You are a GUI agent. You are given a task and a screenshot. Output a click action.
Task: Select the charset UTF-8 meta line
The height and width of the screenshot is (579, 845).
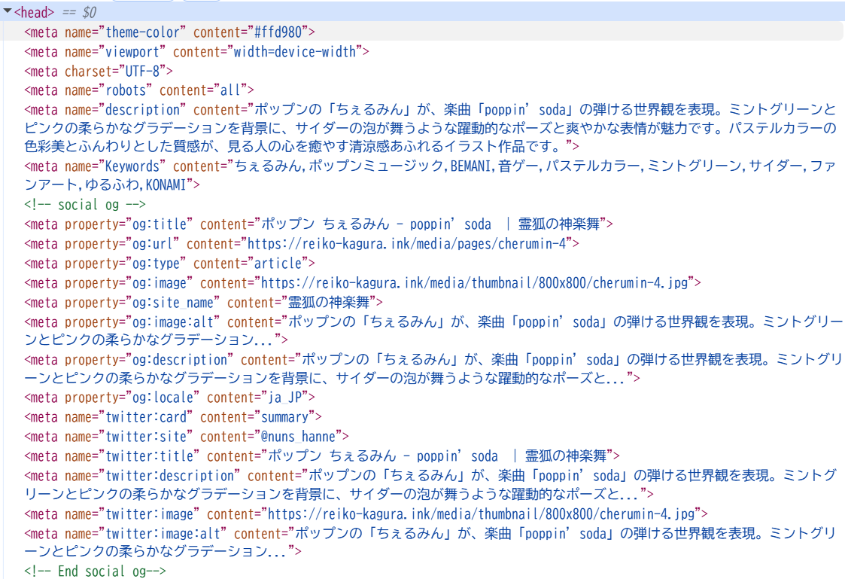click(x=99, y=72)
